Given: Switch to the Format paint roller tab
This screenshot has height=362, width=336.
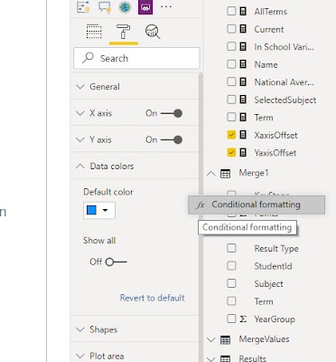Looking at the screenshot, I should click(124, 32).
